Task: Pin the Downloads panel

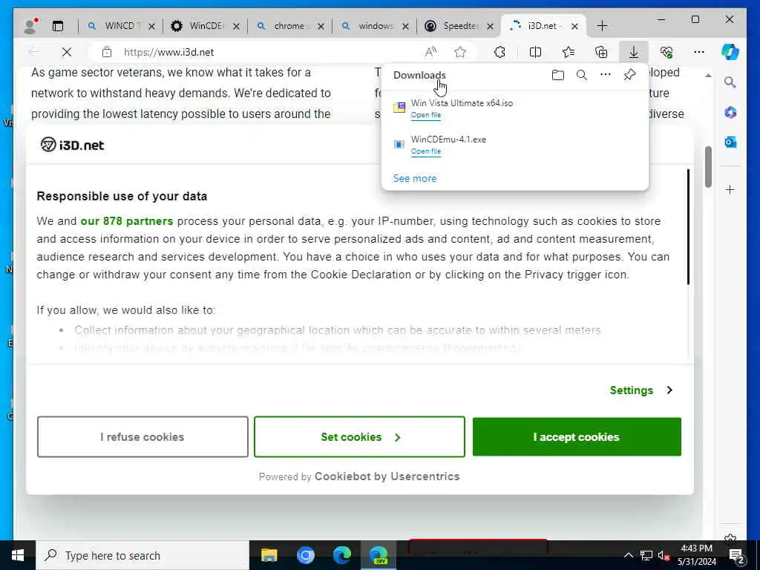Action: click(629, 75)
